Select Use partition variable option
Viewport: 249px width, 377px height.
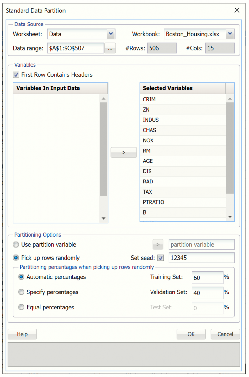point(16,244)
